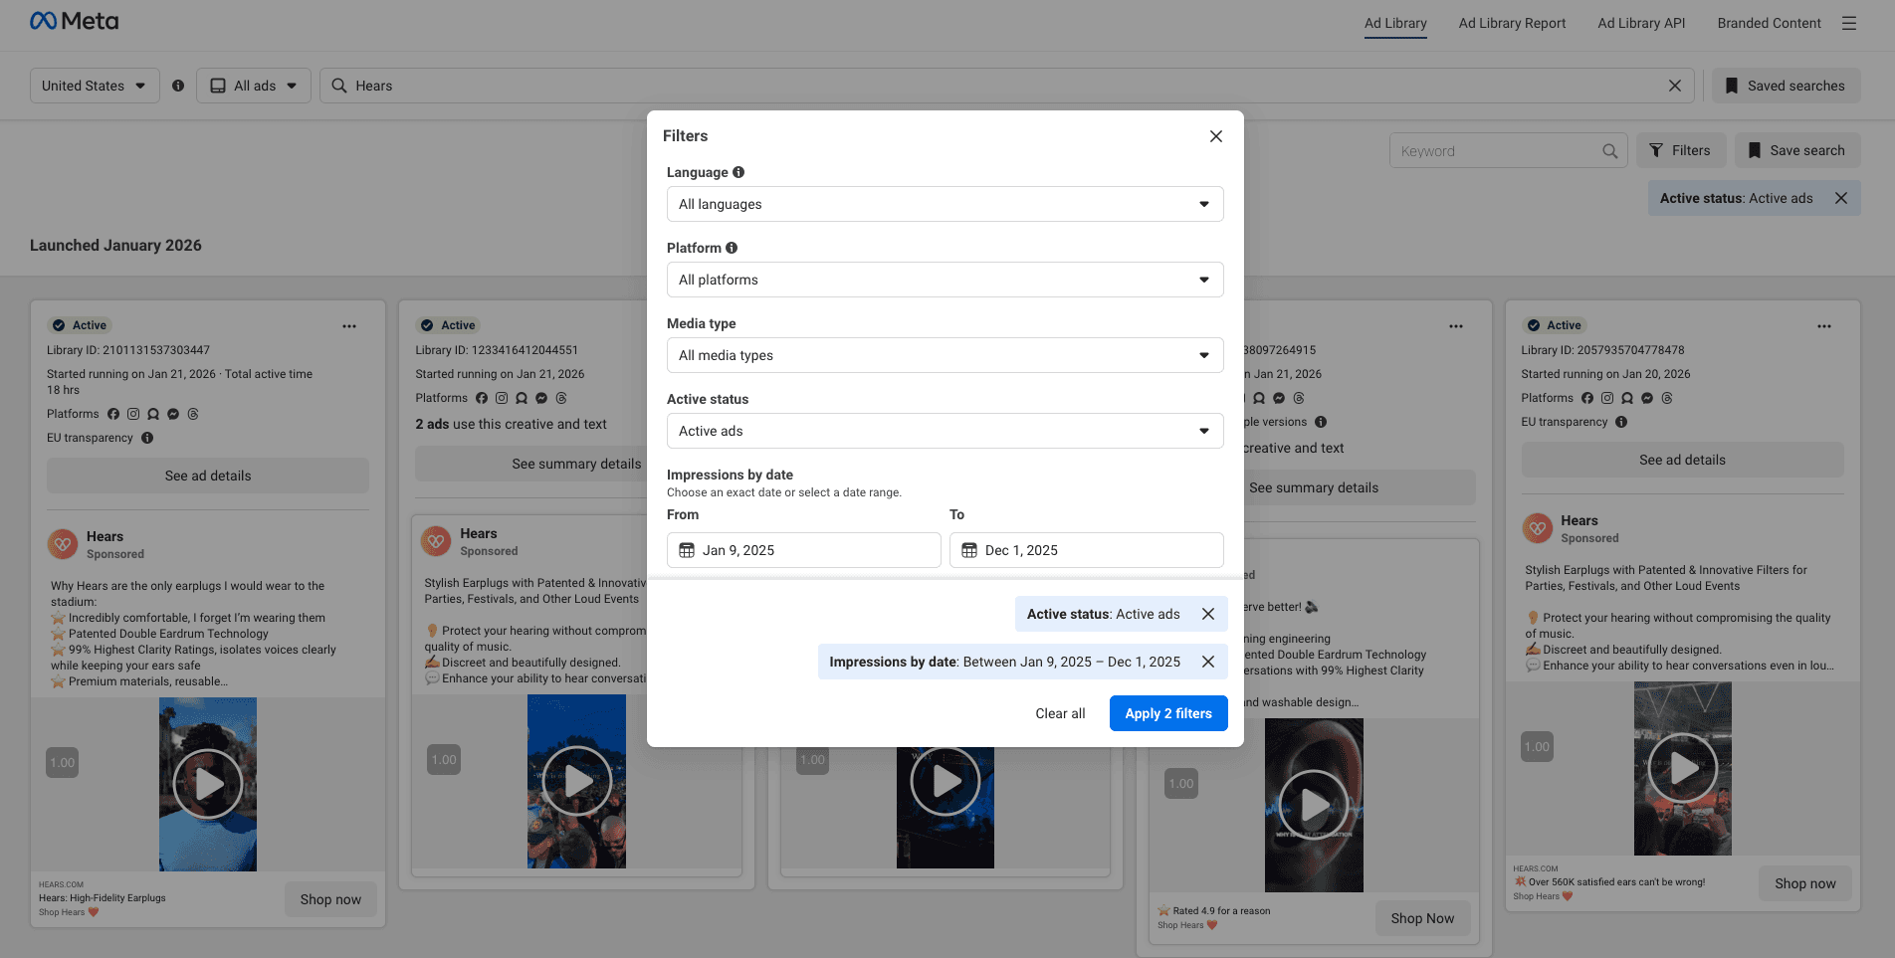1895x958 pixels.
Task: Click the From date field Jan 9, 2025
Action: (804, 550)
